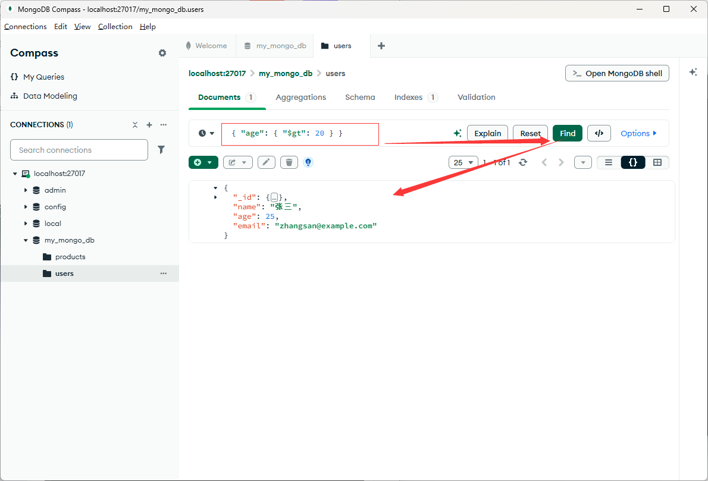Screen dimensions: 708x481
Task: Open the Connections menu
Action: coord(25,27)
